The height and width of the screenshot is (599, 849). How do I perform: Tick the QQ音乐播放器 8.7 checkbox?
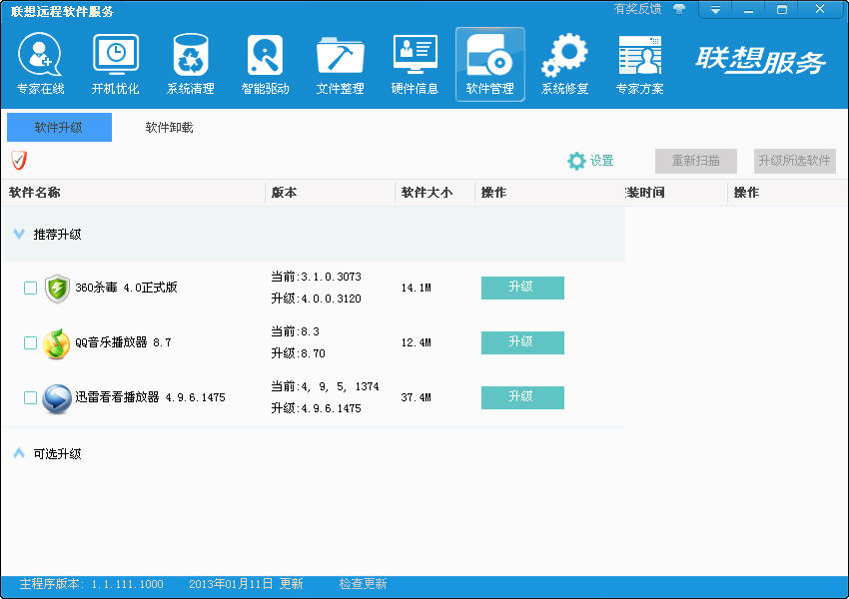pos(30,342)
